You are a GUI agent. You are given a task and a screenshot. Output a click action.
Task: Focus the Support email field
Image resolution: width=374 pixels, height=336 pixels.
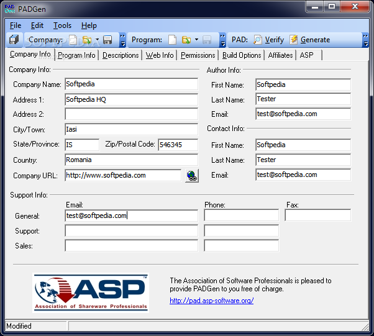click(x=131, y=231)
